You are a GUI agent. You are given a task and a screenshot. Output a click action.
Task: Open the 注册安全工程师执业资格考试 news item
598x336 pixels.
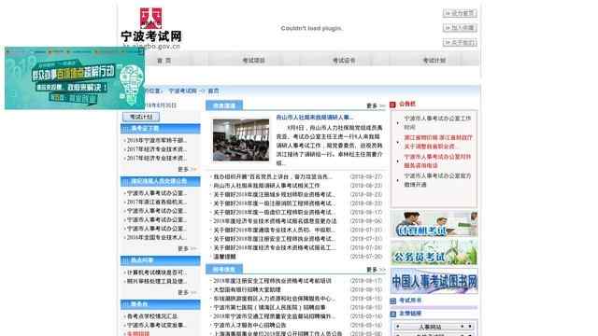coord(274,239)
